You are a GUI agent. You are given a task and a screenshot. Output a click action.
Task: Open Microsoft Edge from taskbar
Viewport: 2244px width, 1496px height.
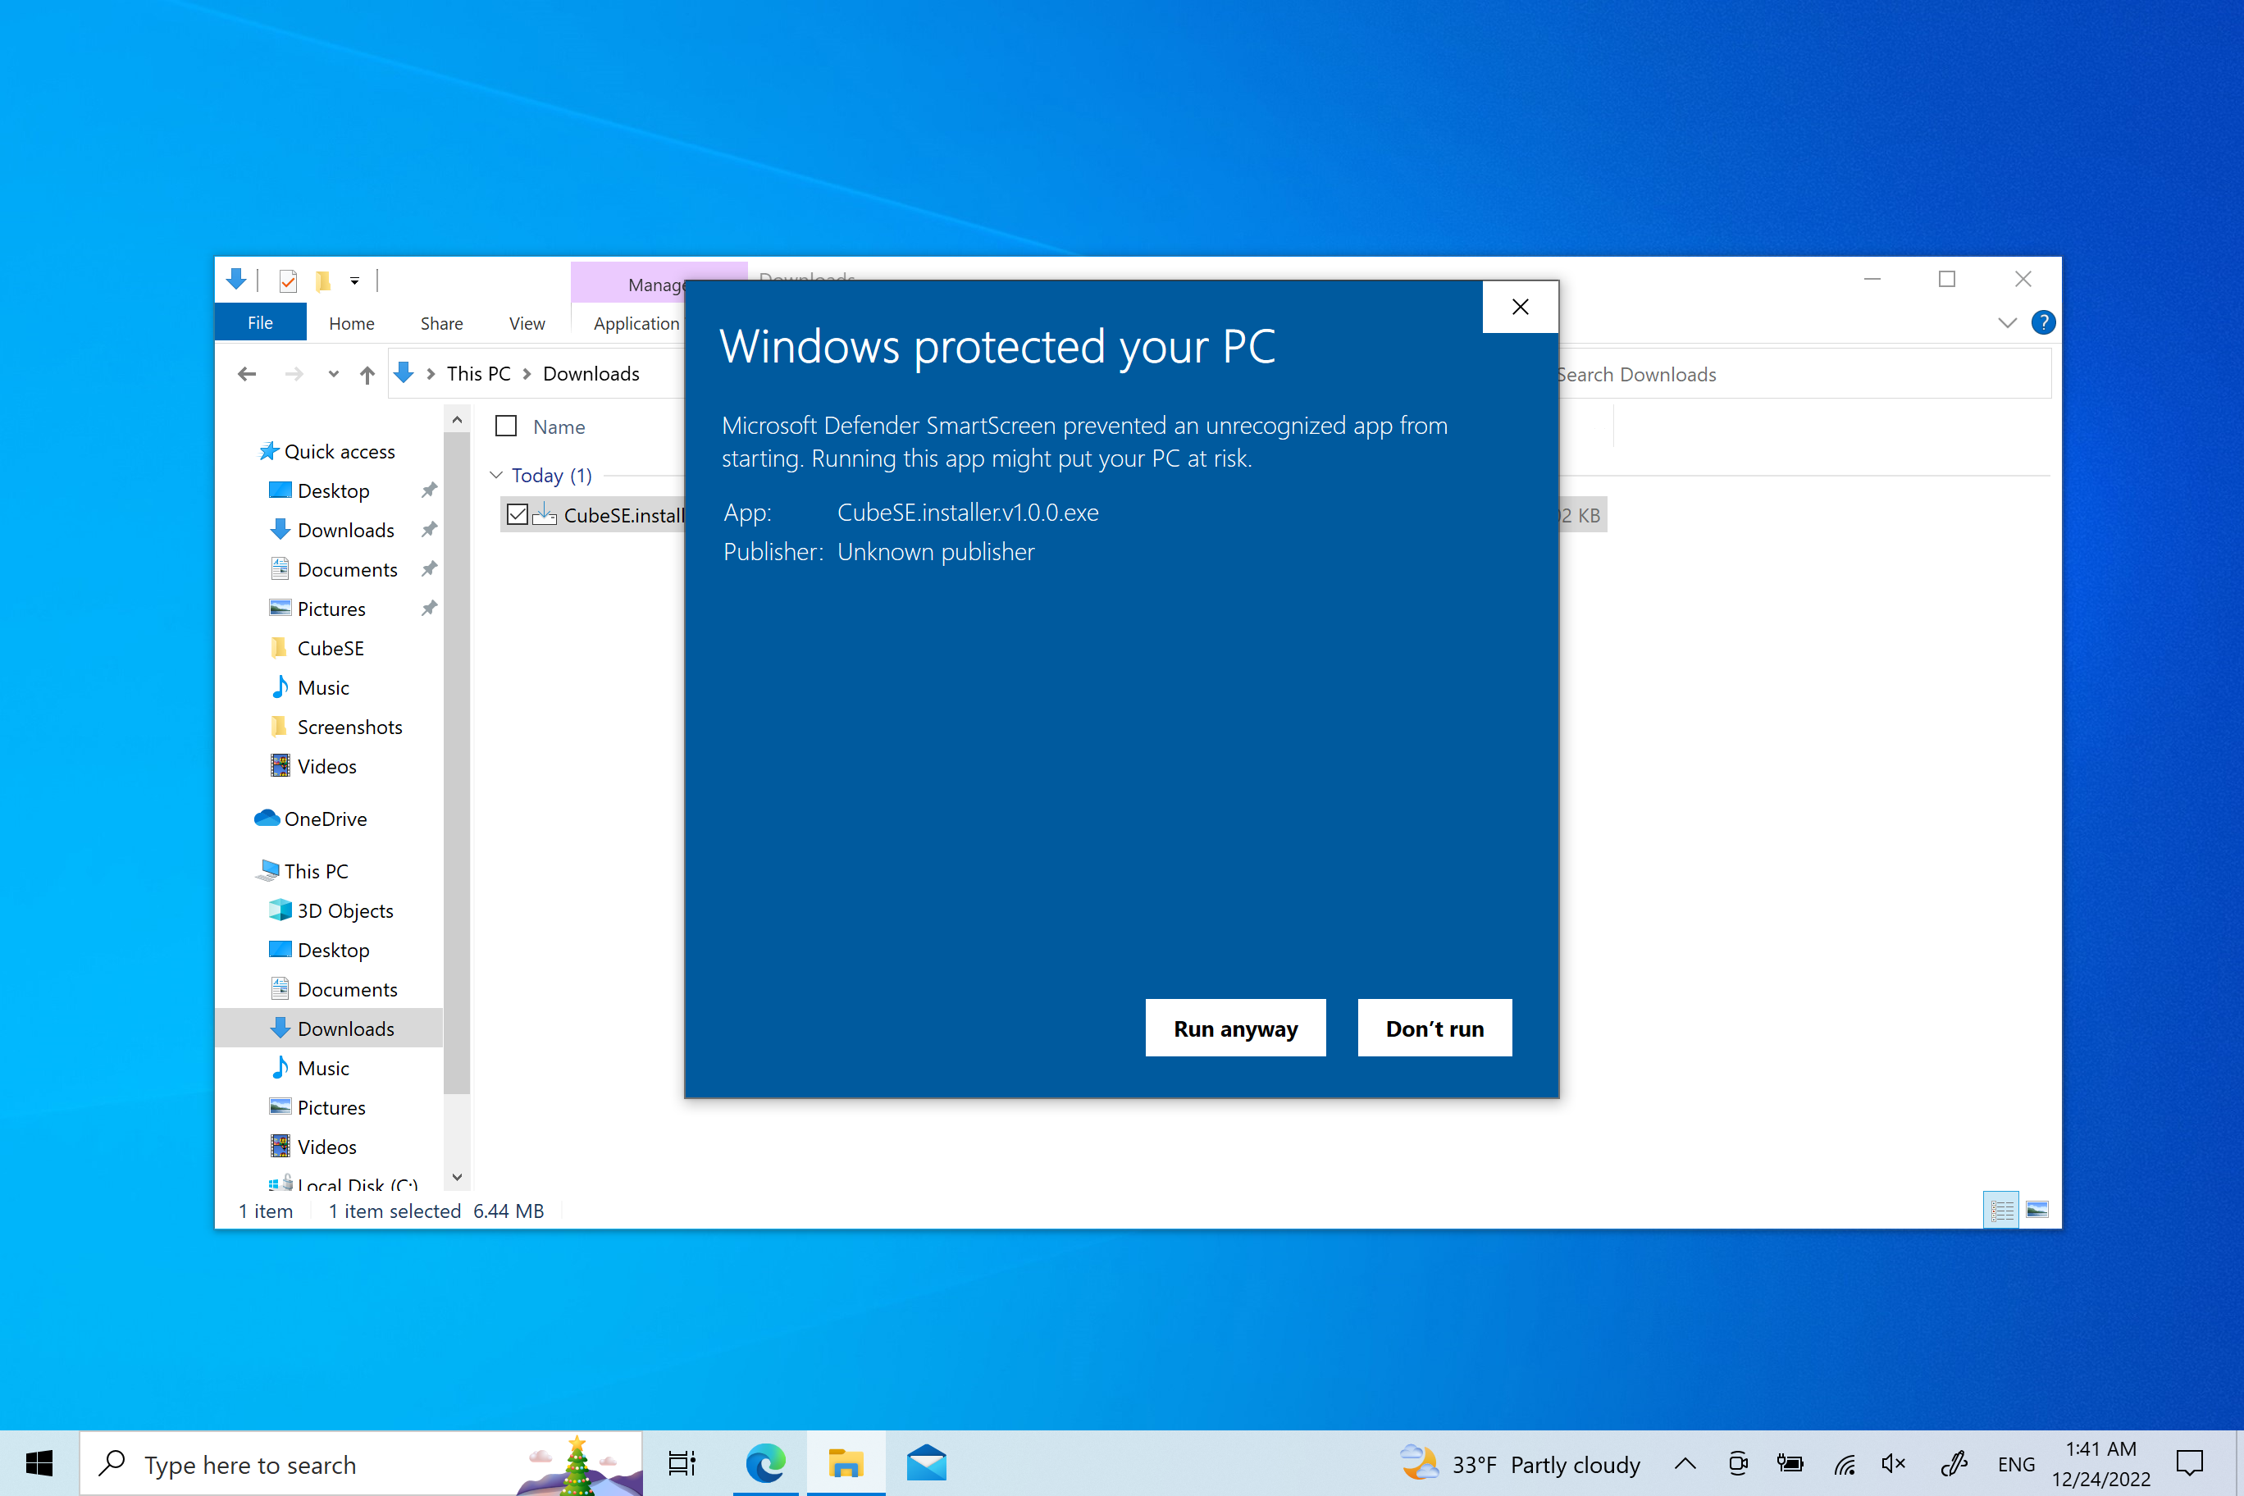pos(764,1462)
